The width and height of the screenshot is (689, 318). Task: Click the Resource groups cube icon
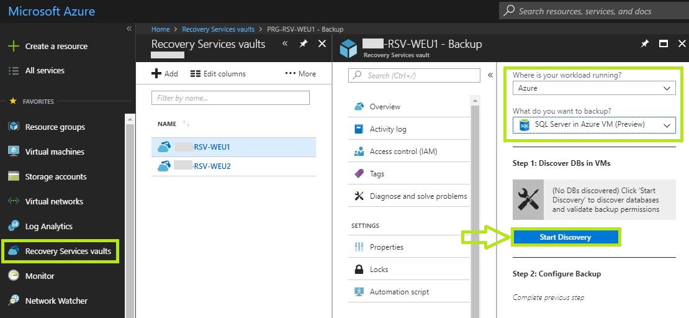pyautogui.click(x=14, y=127)
